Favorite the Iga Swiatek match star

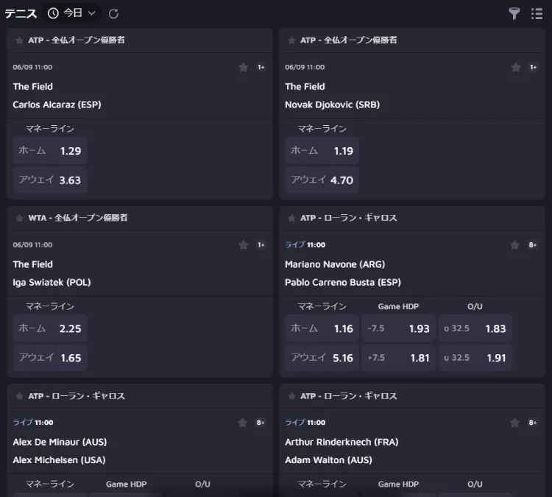pos(244,244)
